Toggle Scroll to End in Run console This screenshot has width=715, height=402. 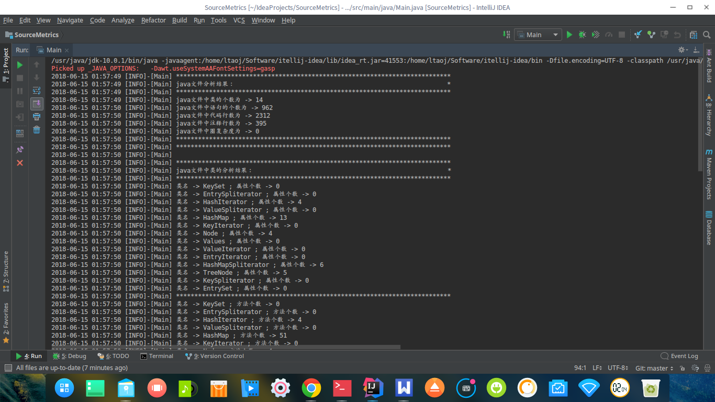pyautogui.click(x=37, y=104)
